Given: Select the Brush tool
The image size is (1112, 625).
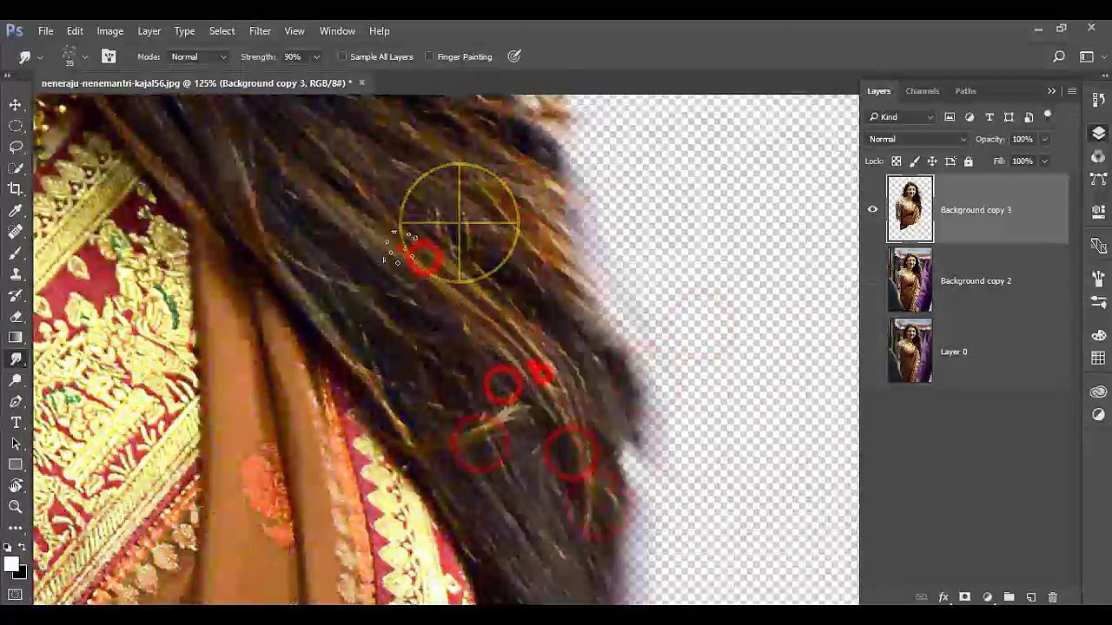Looking at the screenshot, I should coord(16,253).
